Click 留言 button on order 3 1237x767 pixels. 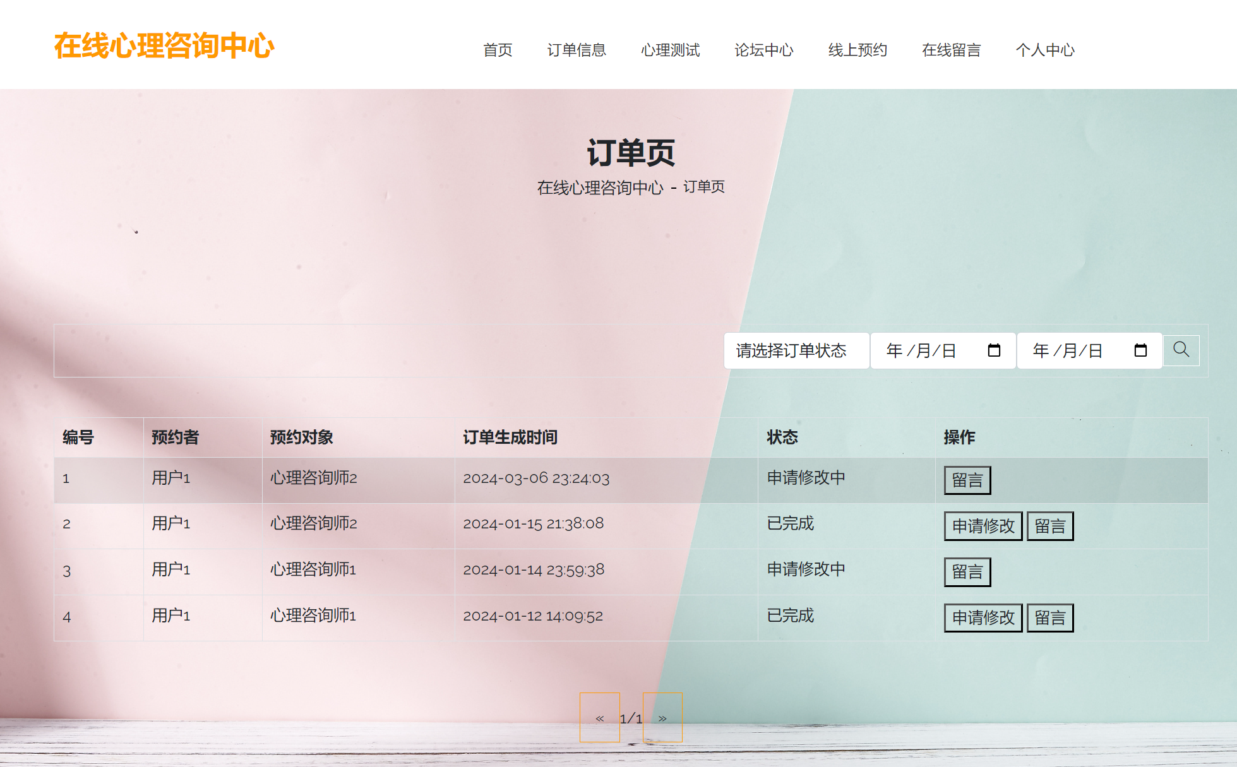coord(967,571)
